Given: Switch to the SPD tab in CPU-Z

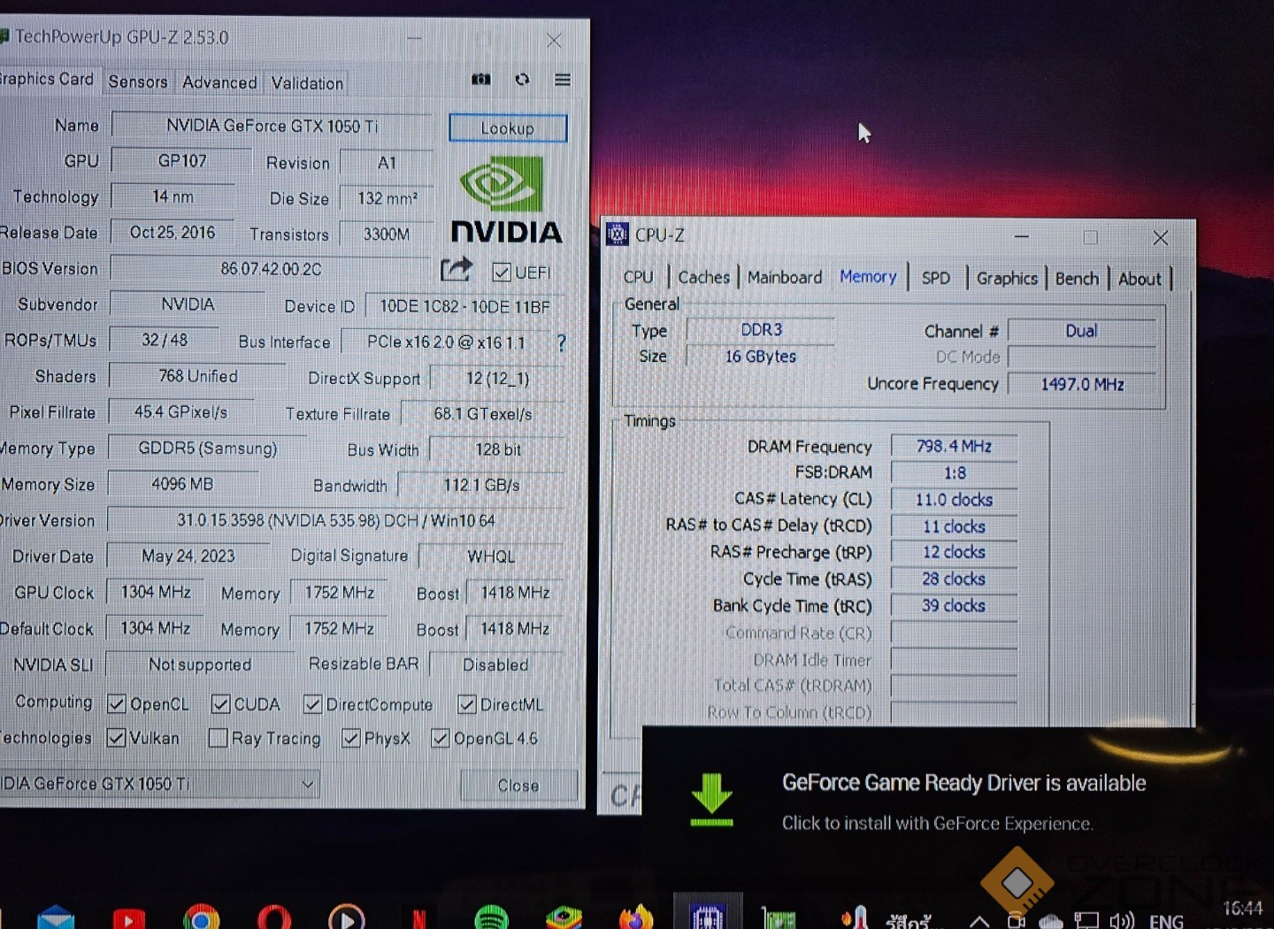Looking at the screenshot, I should pos(935,278).
